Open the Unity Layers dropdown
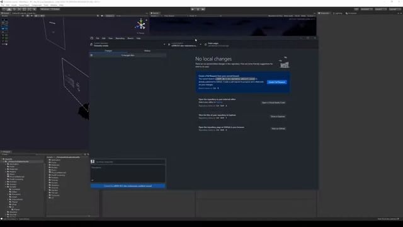The image size is (403, 227). 381,9
